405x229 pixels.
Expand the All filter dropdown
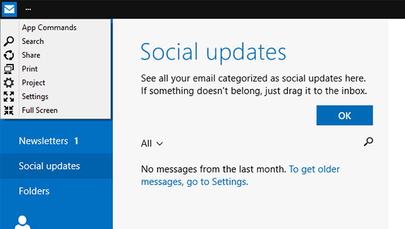[x=152, y=144]
